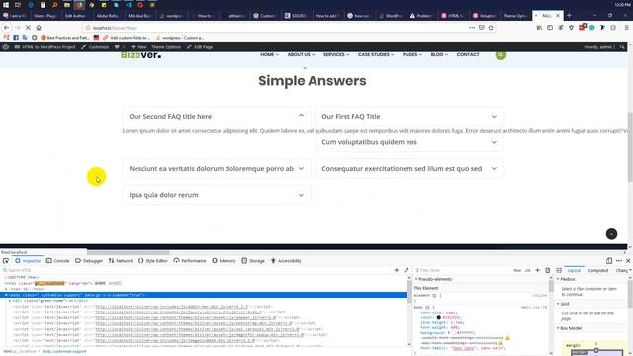The height and width of the screenshot is (356, 633).
Task: Click the WordPress logo in admin bar
Action: (x=6, y=47)
